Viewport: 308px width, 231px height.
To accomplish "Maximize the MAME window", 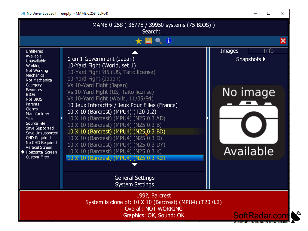I will coord(269,13).
